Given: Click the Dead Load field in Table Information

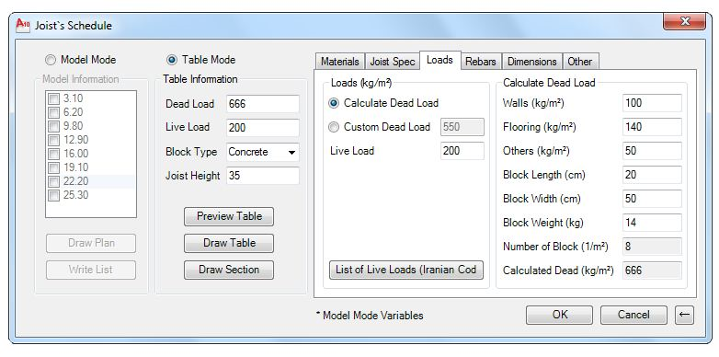Looking at the screenshot, I should pyautogui.click(x=263, y=104).
